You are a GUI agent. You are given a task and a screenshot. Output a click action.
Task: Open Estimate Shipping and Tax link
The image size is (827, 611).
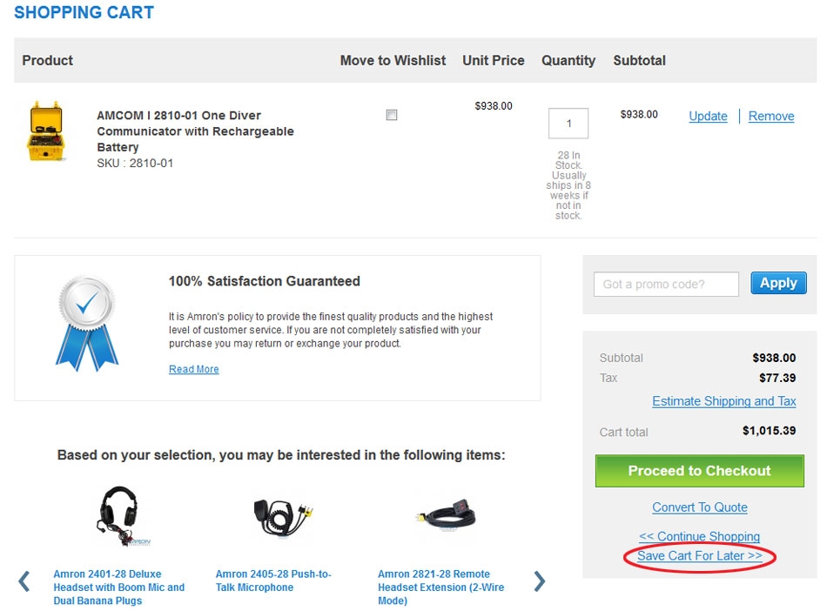pyautogui.click(x=723, y=401)
